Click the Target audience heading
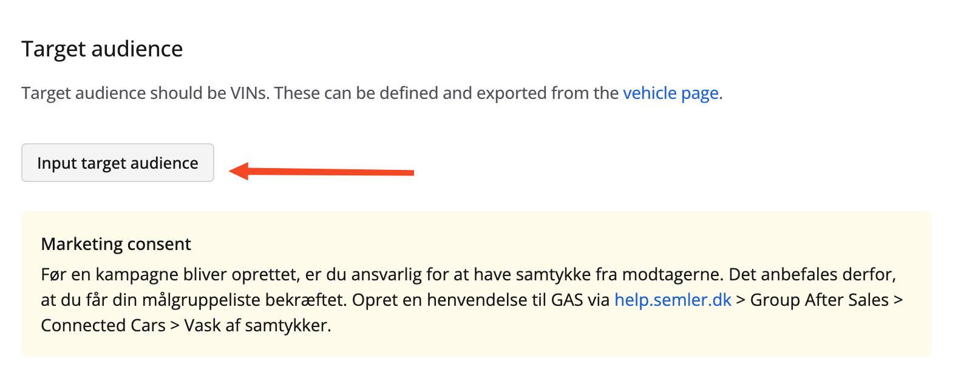 102,49
